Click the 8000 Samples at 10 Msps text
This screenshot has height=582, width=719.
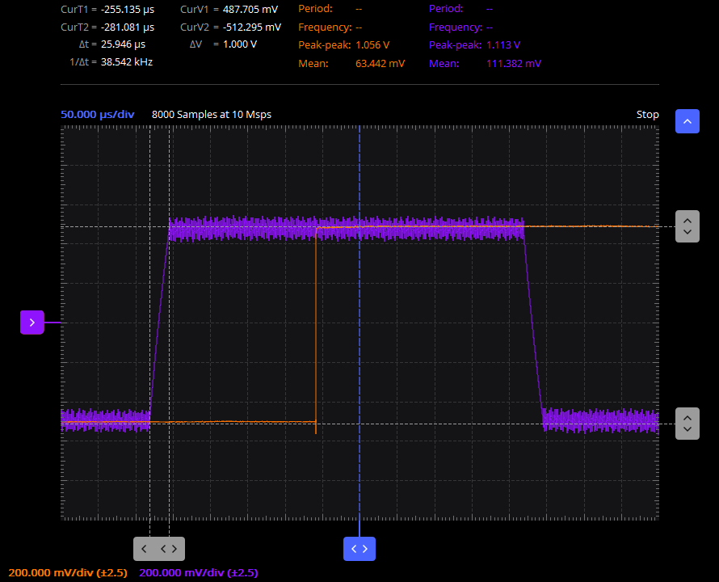(x=212, y=114)
